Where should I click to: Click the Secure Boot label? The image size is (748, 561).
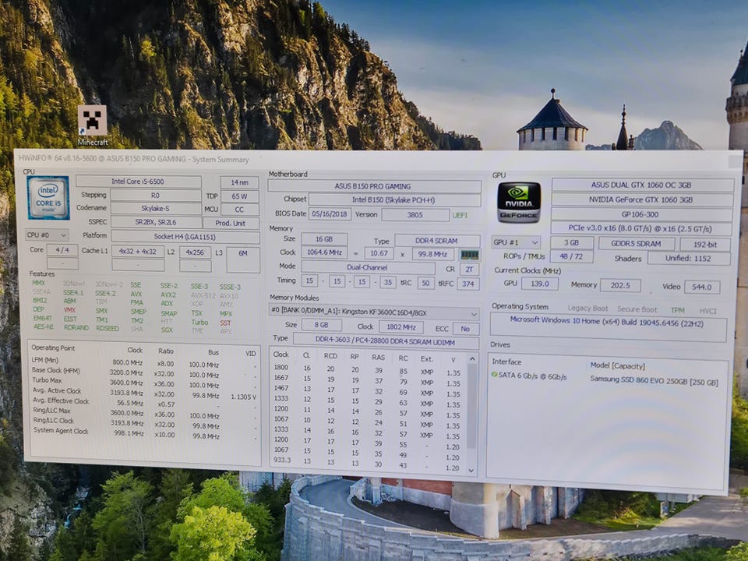[637, 309]
